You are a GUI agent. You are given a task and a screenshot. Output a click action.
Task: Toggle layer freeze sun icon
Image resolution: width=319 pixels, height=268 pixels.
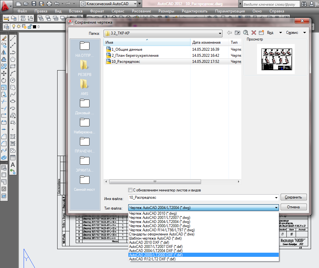tap(19, 26)
